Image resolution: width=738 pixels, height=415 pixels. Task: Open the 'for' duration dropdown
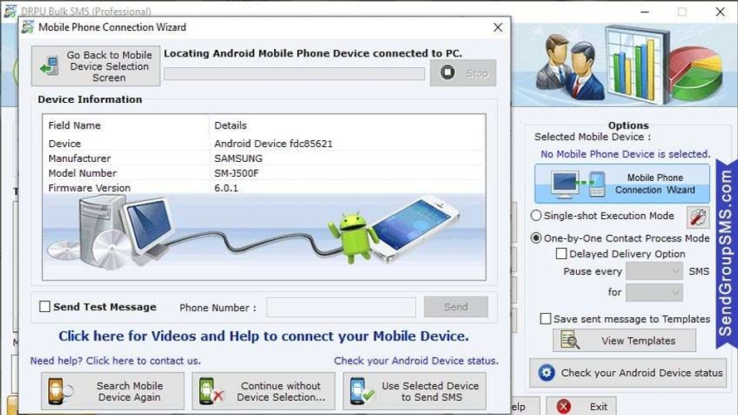[x=654, y=292]
